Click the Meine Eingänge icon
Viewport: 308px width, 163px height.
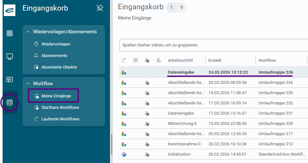(36, 96)
